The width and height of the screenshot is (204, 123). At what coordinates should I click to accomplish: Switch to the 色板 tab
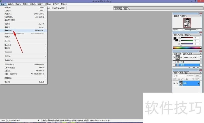point(181,35)
